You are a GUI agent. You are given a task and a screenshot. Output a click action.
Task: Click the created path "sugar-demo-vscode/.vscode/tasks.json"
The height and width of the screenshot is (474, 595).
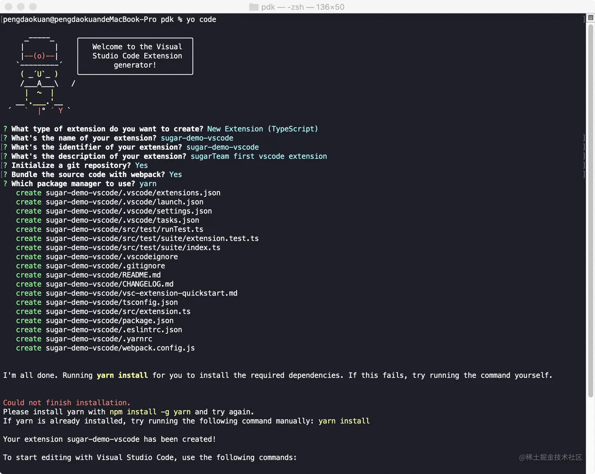[122, 220]
